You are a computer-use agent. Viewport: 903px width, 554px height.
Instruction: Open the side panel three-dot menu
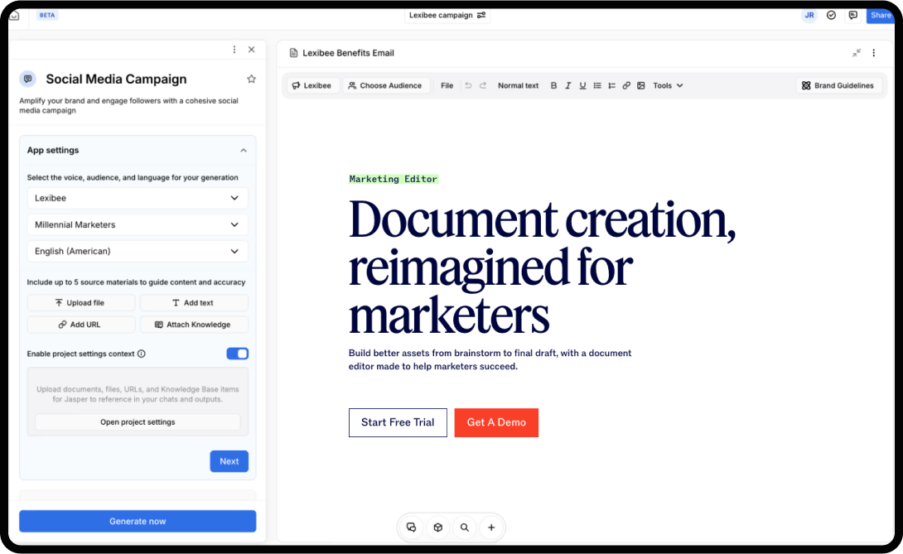[x=234, y=50]
